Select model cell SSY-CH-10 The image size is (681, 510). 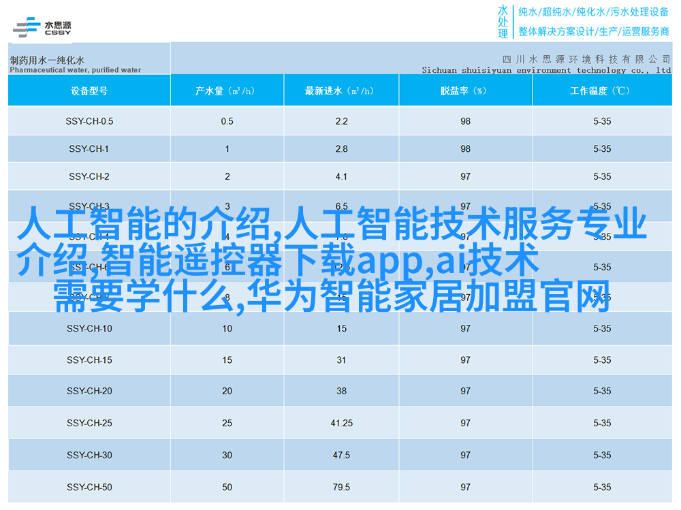coord(89,329)
